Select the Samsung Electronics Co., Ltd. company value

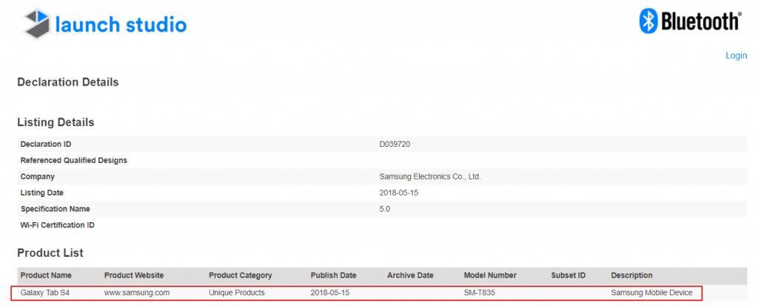[x=430, y=176]
